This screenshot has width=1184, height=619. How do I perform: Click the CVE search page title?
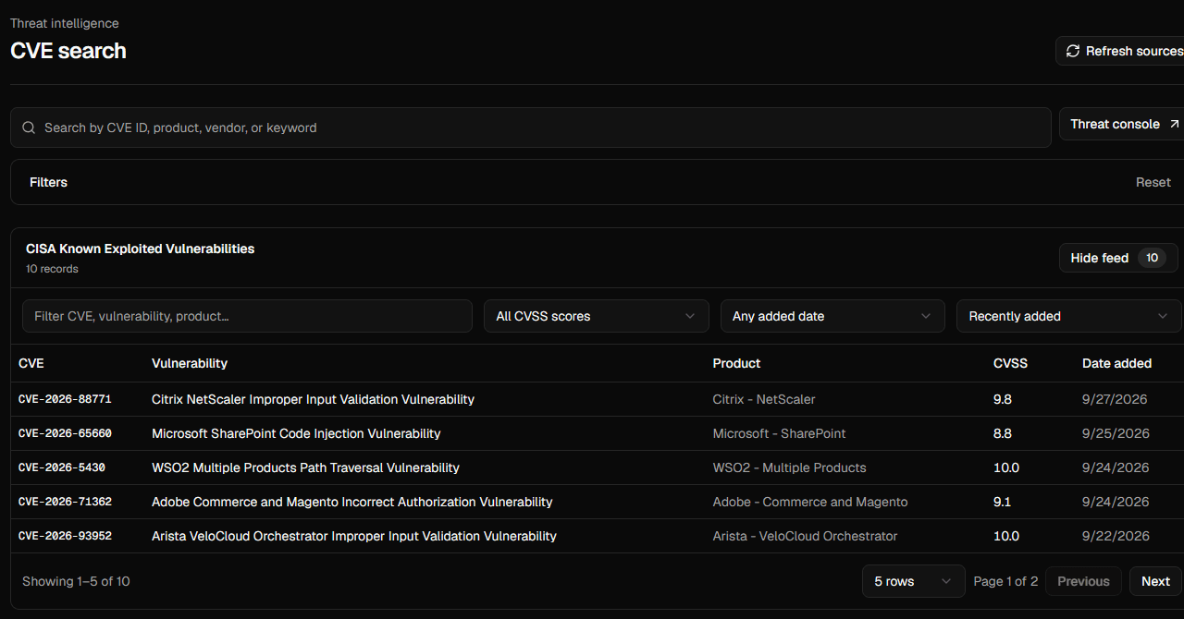68,51
